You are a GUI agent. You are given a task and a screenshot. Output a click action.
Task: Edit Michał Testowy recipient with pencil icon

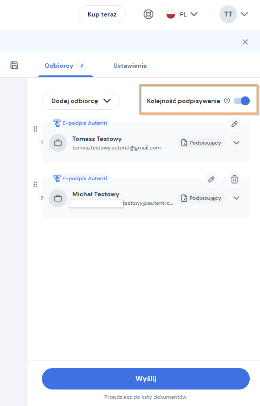[211, 179]
